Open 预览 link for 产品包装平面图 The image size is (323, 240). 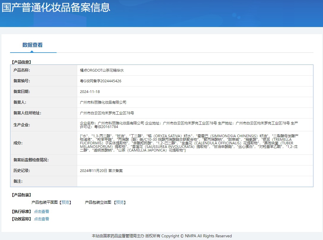(x=65, y=202)
